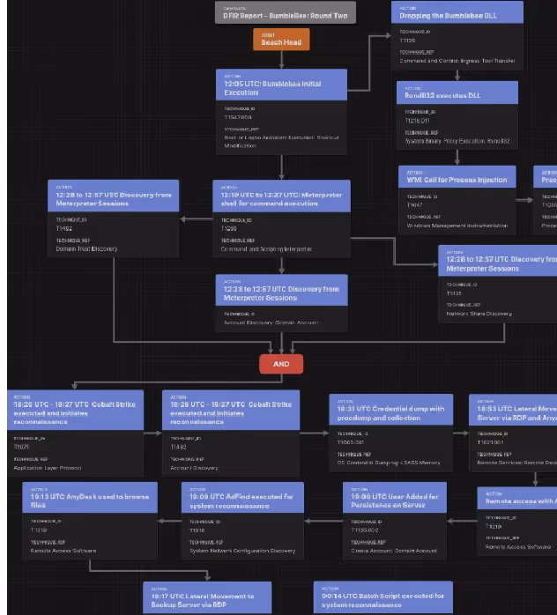Select Cobalt Strike header above Application Layer Protocol
Viewport: 557px width, 615px height.
click(x=75, y=410)
